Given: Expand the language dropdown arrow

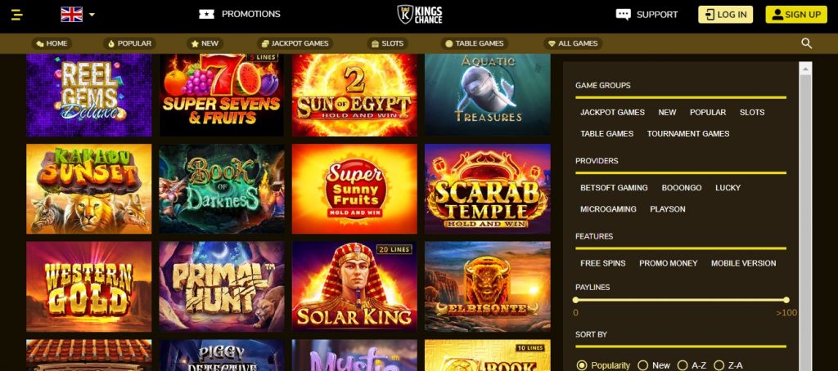Looking at the screenshot, I should pyautogui.click(x=92, y=15).
